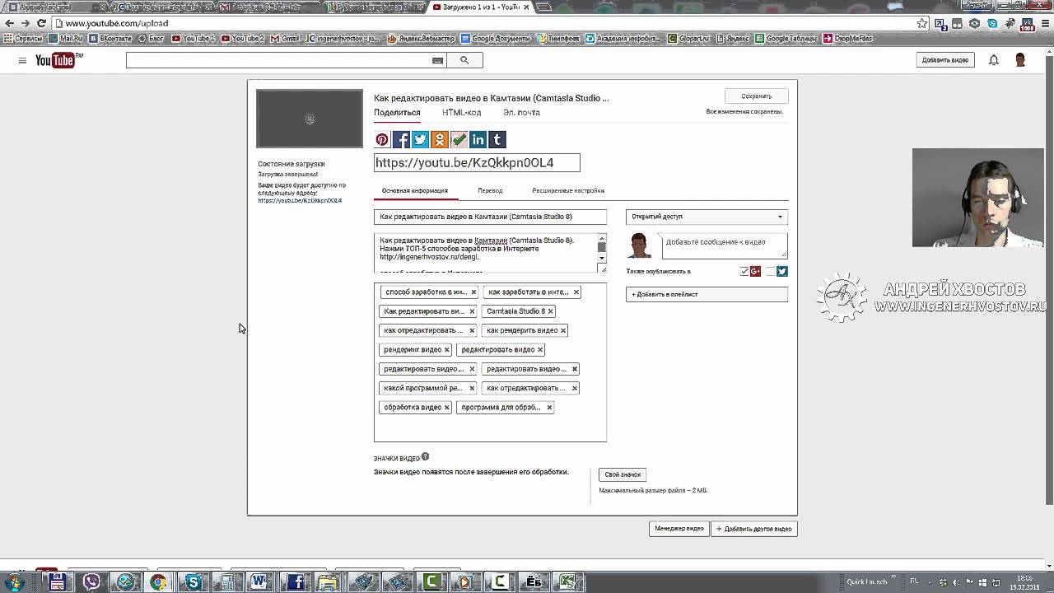Image resolution: width=1054 pixels, height=593 pixels.
Task: Open 'Менеджер видео'
Action: click(679, 529)
